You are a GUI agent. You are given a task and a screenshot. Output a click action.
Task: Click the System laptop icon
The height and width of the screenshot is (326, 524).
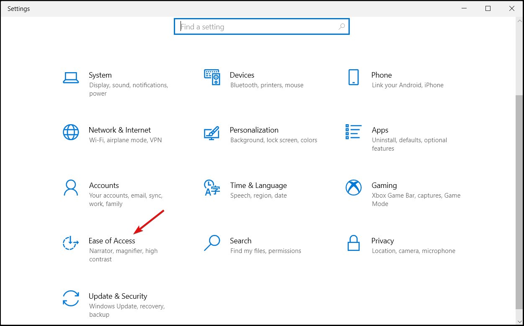click(71, 78)
